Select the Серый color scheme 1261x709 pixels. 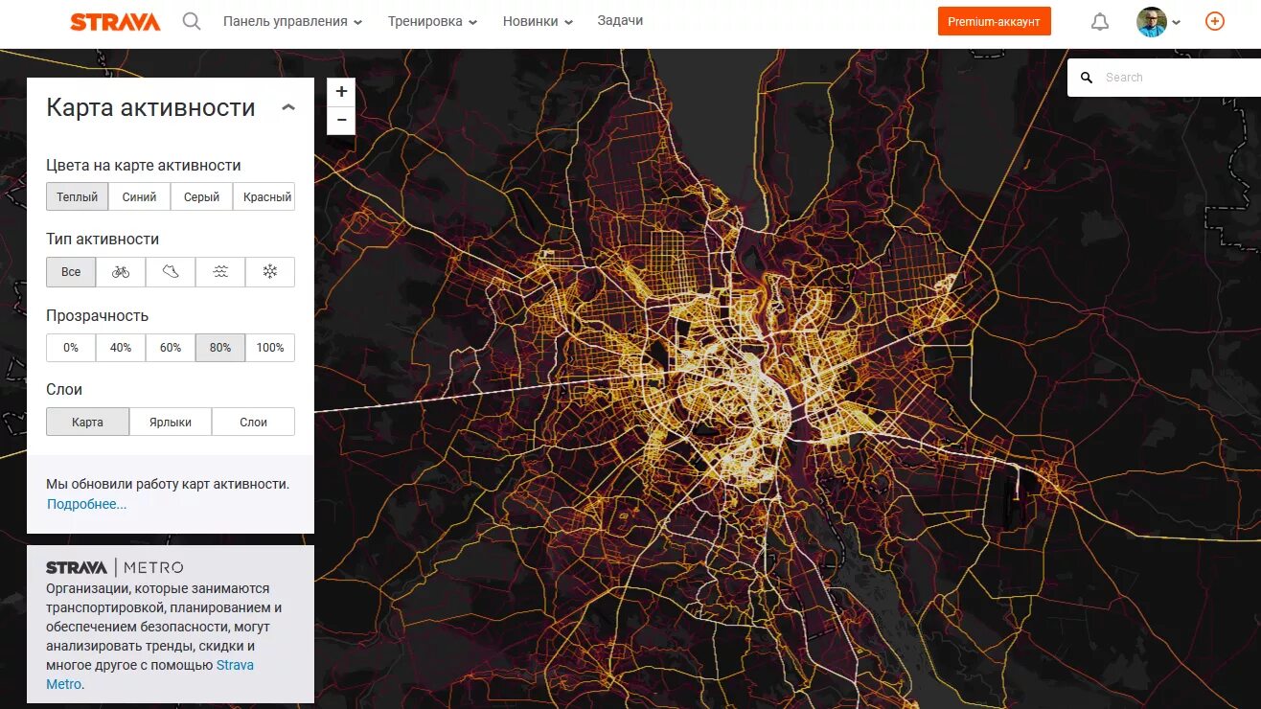coord(201,196)
